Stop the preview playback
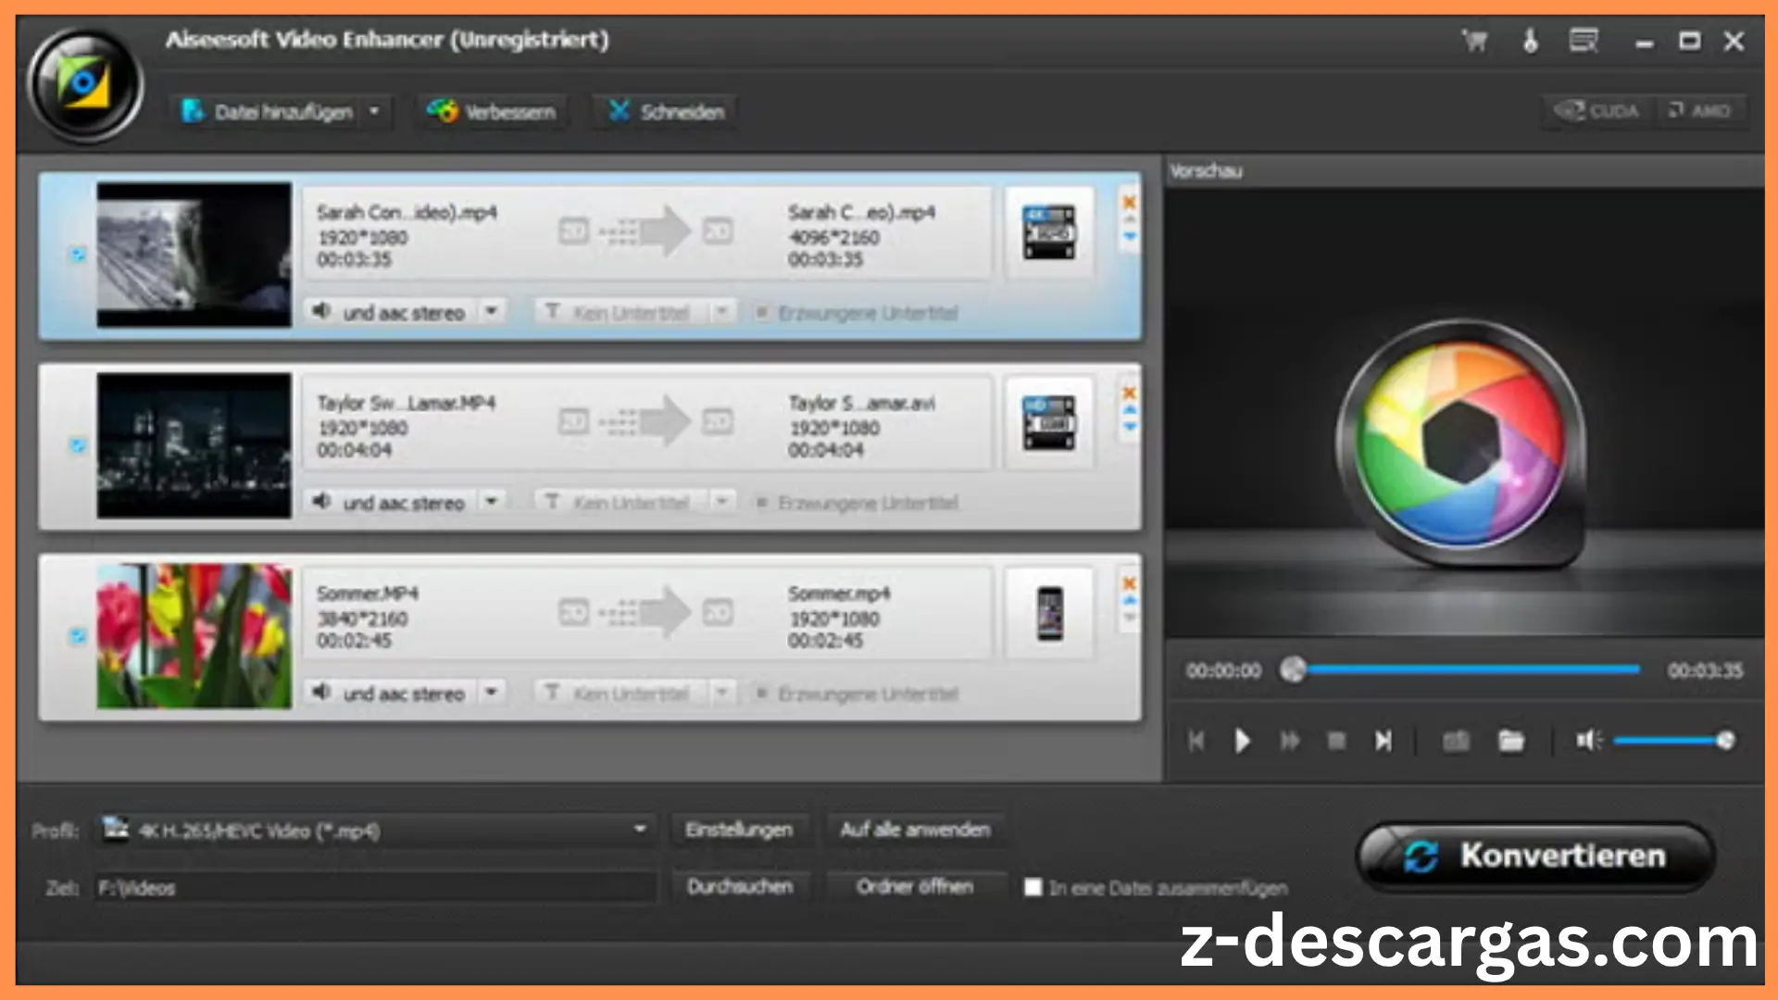 (x=1335, y=741)
